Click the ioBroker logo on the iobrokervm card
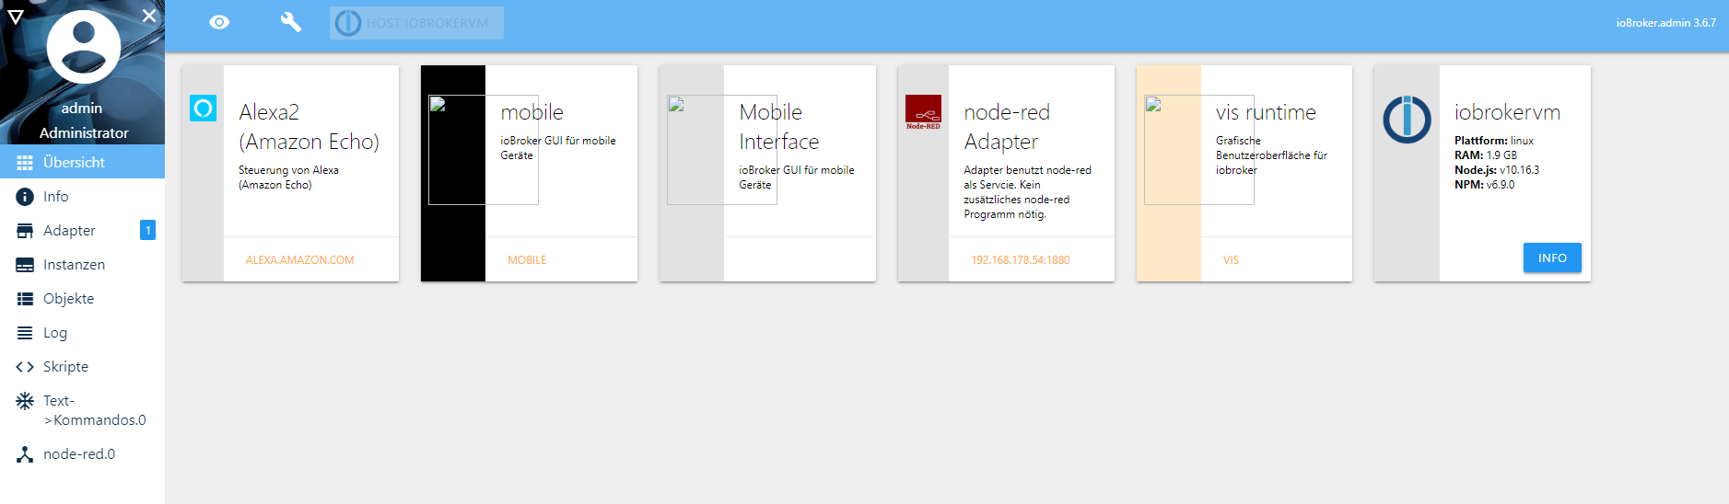 point(1407,120)
